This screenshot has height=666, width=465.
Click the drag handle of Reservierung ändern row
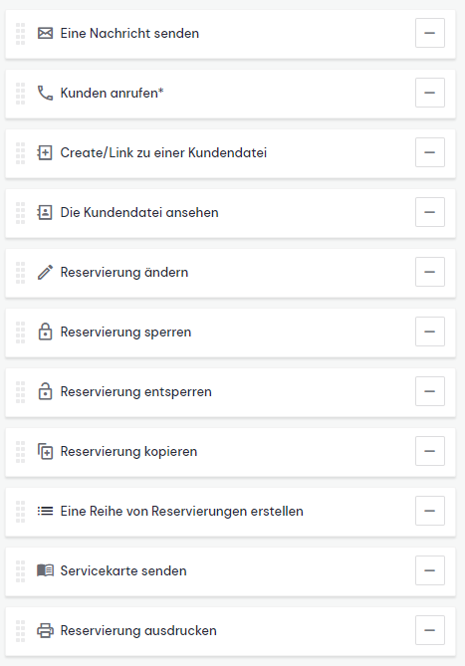click(20, 272)
